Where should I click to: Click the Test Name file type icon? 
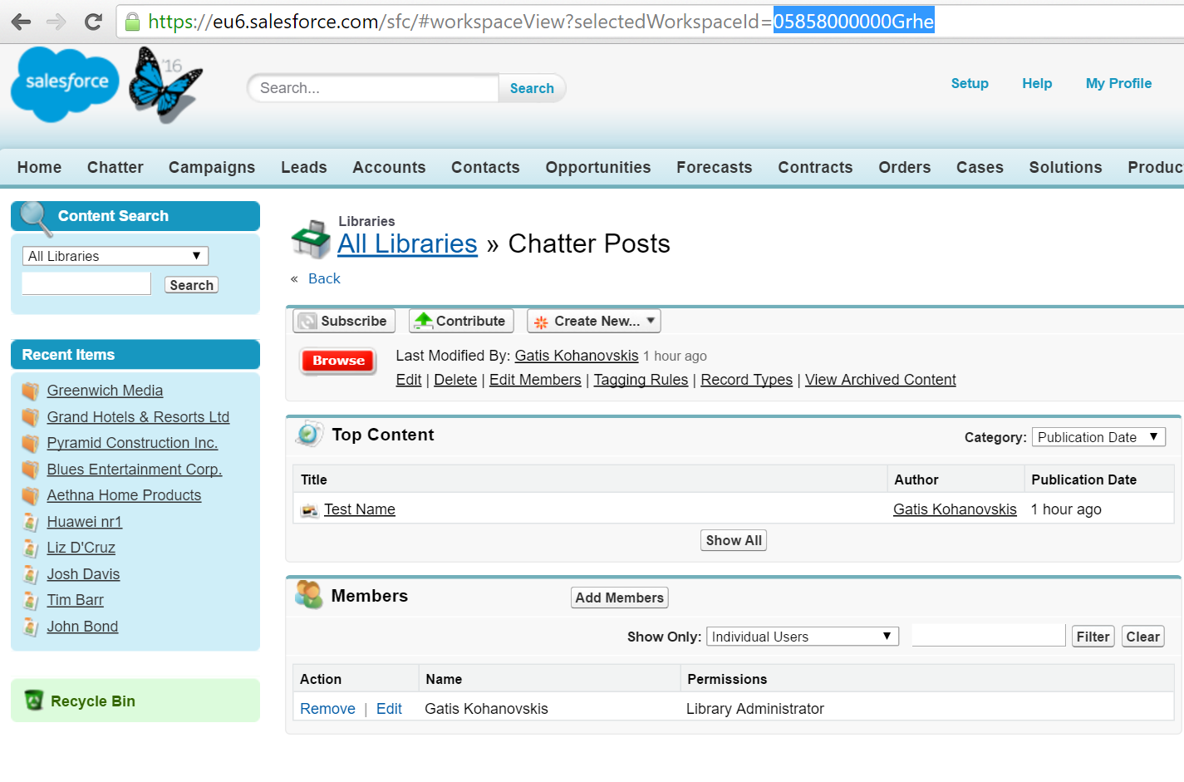(310, 510)
